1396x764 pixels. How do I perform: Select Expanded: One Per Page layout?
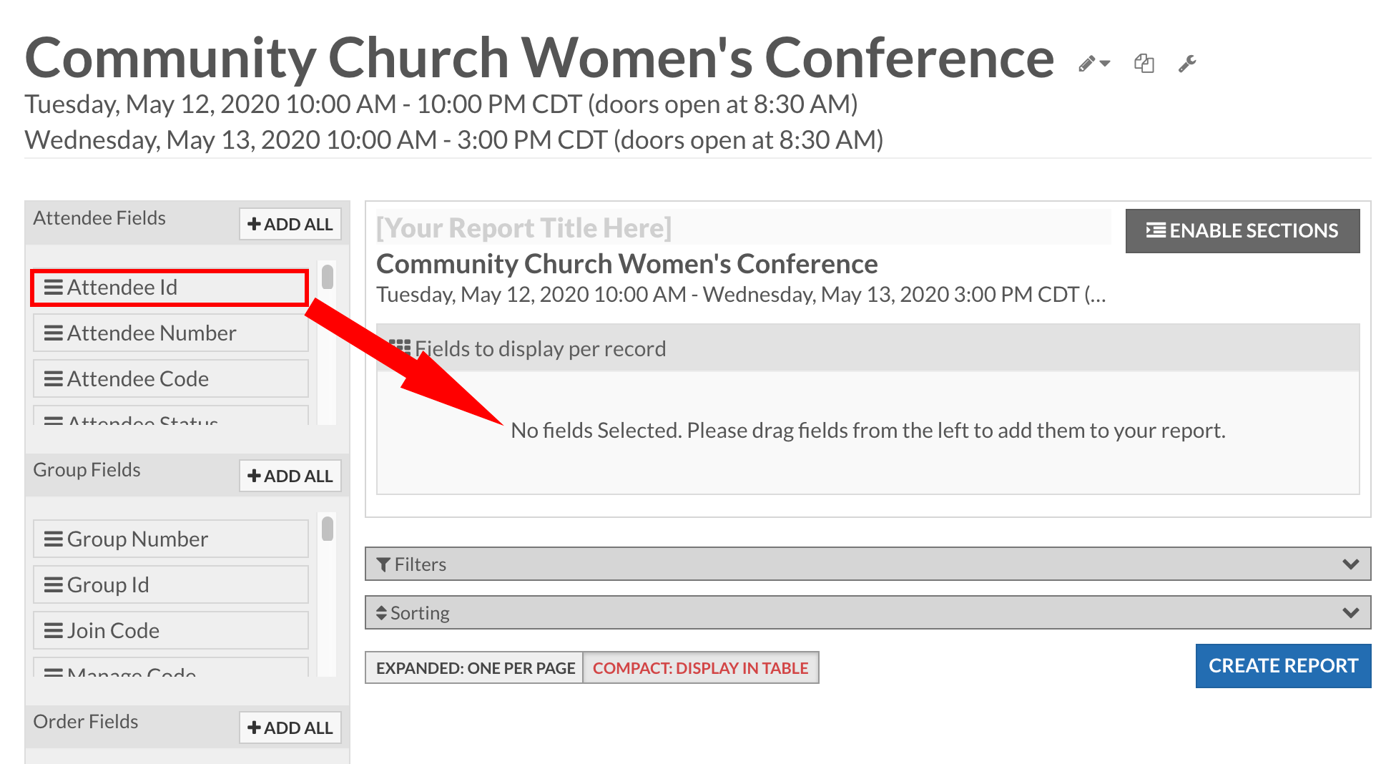point(475,668)
